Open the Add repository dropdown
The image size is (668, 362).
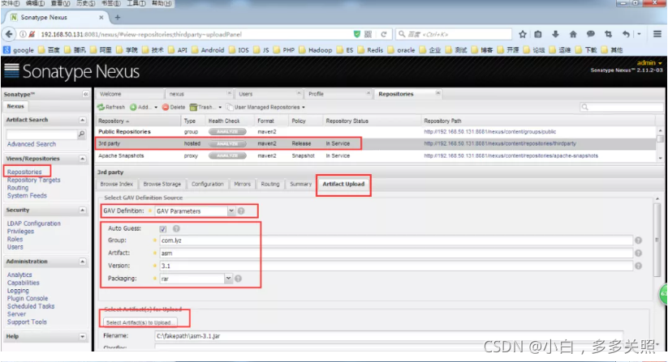click(156, 108)
